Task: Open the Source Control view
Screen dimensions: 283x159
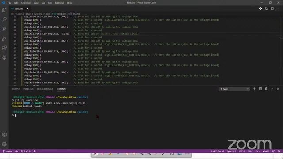Action: pyautogui.click(x=4, y=29)
